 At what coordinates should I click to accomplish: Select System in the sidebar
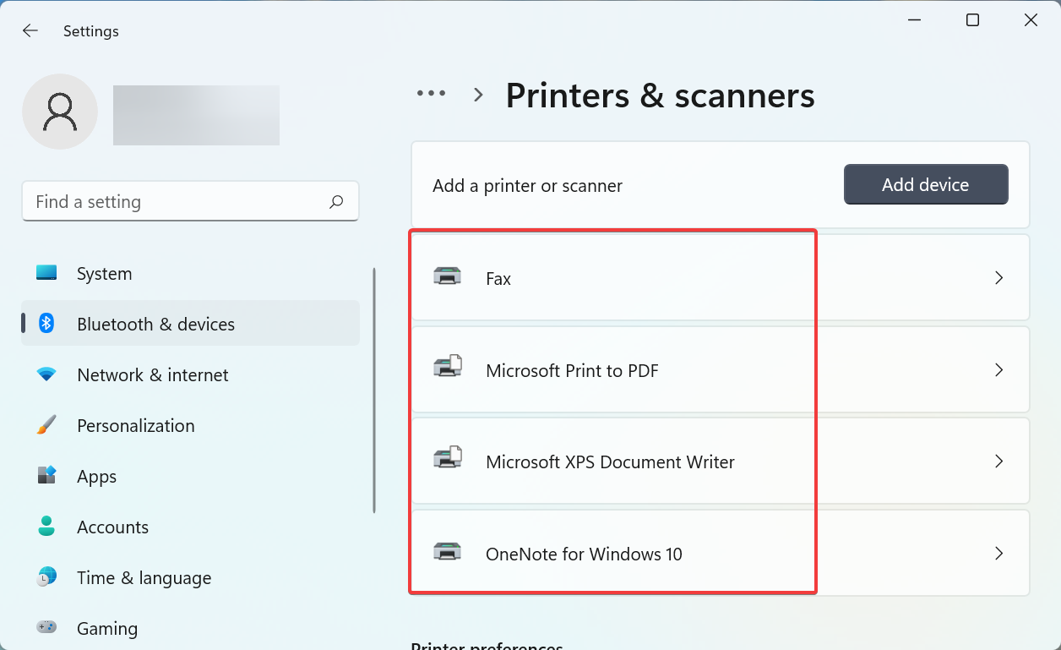tap(191, 274)
